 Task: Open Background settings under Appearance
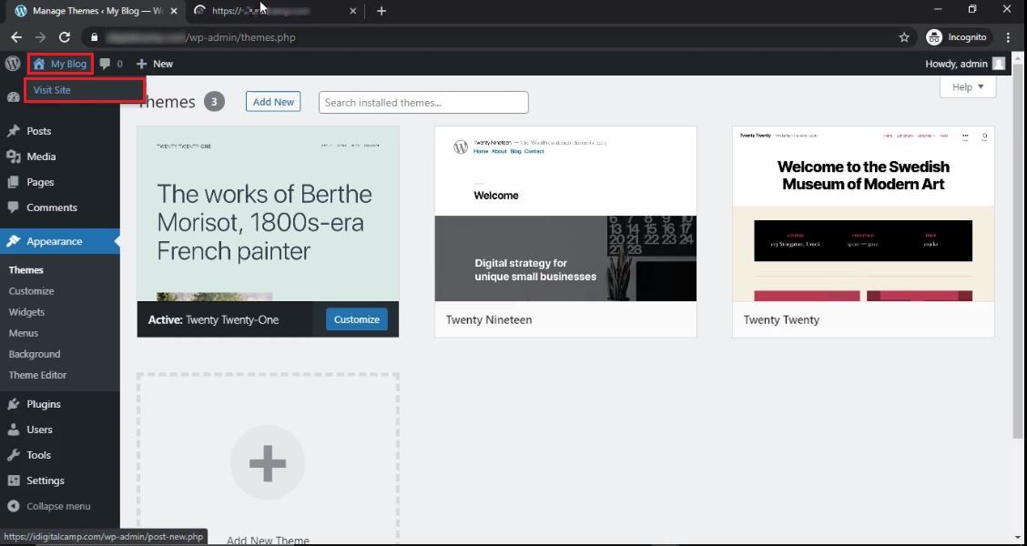35,353
